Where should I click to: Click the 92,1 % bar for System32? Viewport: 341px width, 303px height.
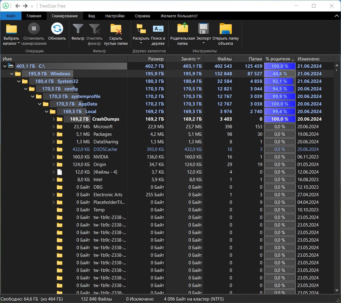point(280,81)
